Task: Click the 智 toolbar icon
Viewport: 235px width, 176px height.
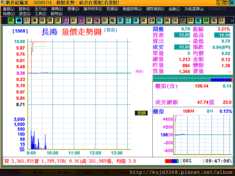Action: click(x=105, y=20)
